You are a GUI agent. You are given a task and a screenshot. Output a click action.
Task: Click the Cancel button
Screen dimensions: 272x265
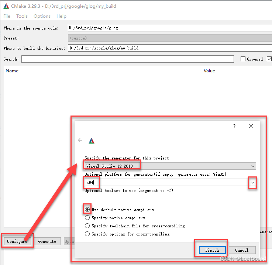tap(242, 250)
